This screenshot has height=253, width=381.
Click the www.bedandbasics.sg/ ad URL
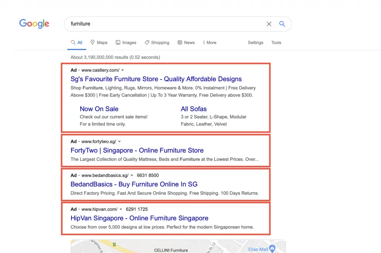click(x=105, y=175)
